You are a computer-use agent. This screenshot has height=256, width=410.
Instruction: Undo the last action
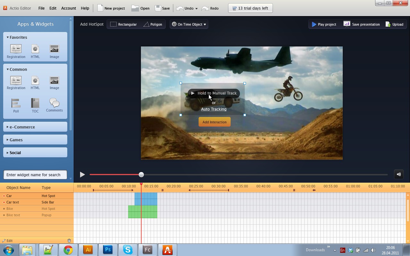point(184,8)
